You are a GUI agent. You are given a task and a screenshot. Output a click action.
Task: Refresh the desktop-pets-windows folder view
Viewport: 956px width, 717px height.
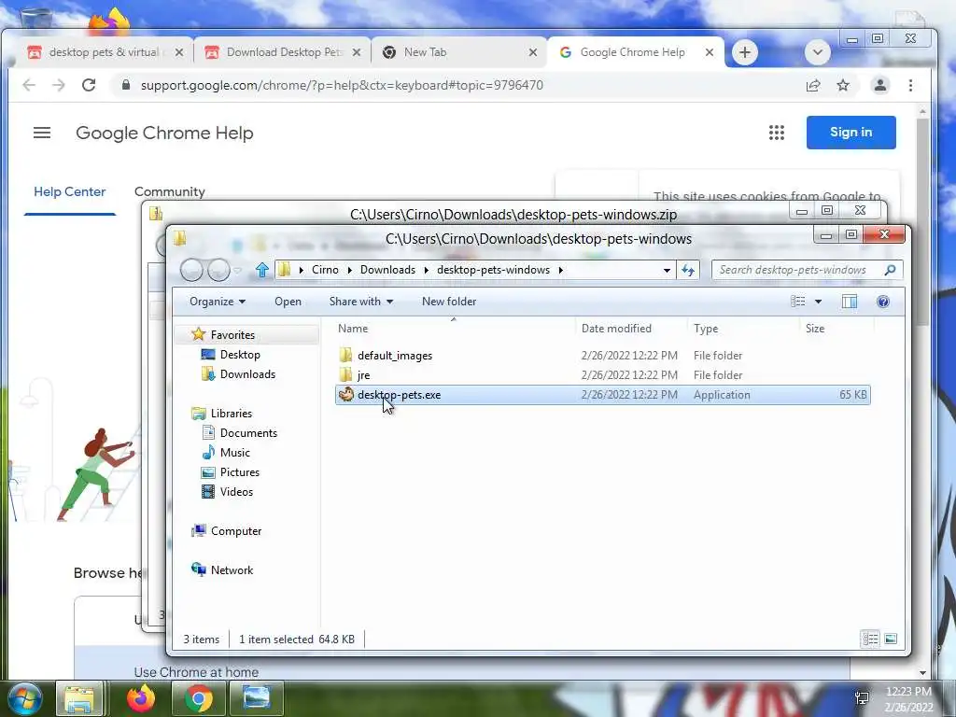688,270
